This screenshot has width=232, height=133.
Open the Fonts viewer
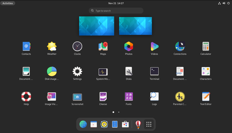click(129, 98)
